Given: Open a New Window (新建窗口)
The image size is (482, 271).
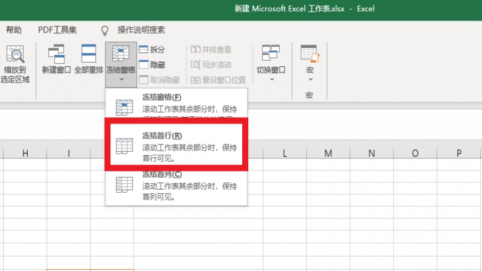Looking at the screenshot, I should point(56,54).
